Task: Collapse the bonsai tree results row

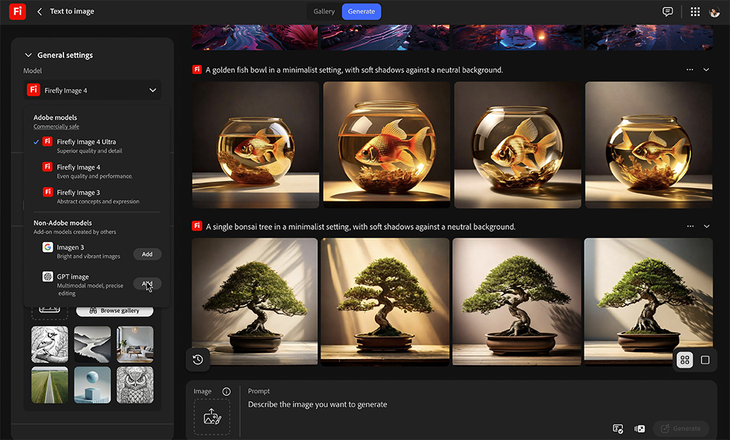Action: coord(706,226)
